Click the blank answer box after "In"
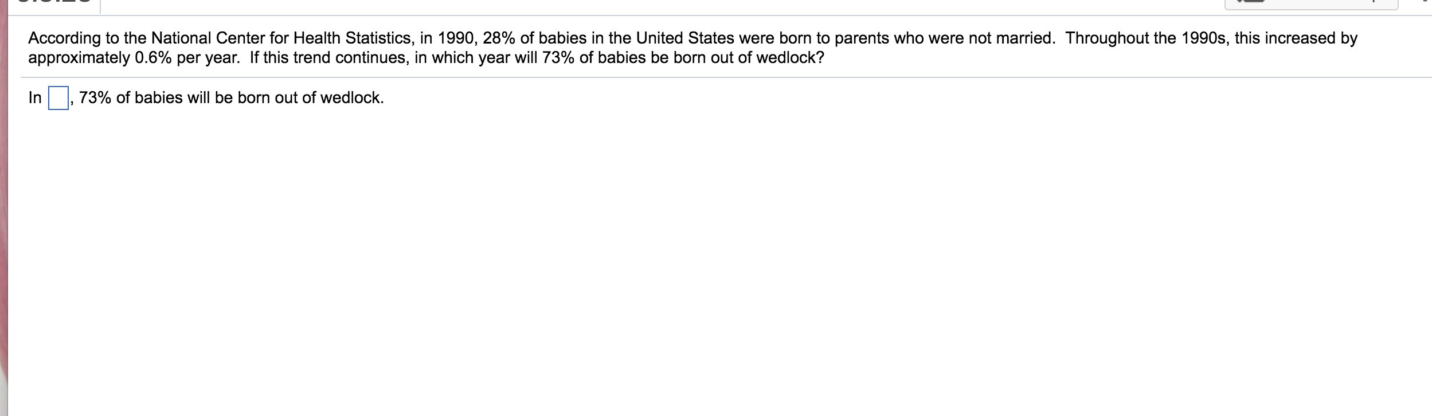Image resolution: width=1432 pixels, height=416 pixels. pos(58,98)
